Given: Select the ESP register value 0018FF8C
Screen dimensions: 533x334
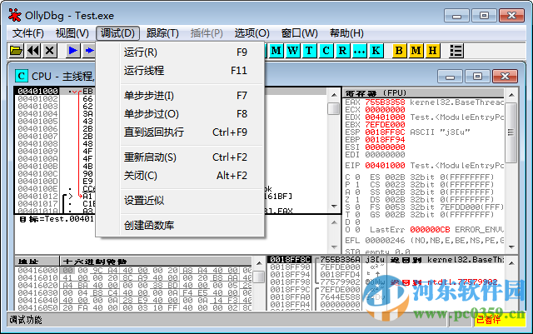Looking at the screenshot, I should [385, 132].
